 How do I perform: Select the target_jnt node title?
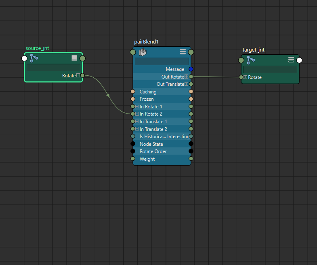[x=253, y=50]
